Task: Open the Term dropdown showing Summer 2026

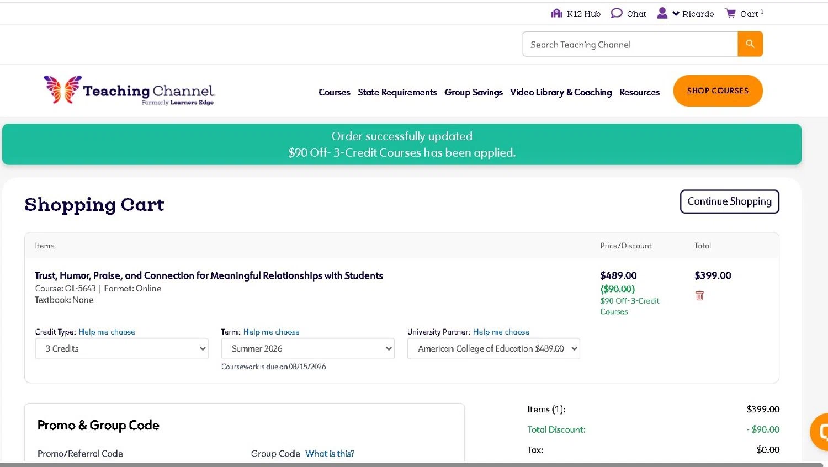Action: [307, 348]
